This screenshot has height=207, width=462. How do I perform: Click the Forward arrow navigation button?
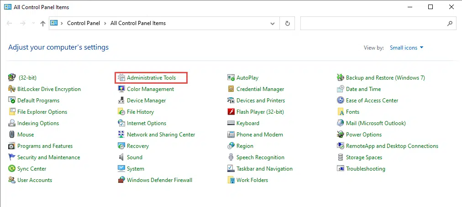coord(23,23)
